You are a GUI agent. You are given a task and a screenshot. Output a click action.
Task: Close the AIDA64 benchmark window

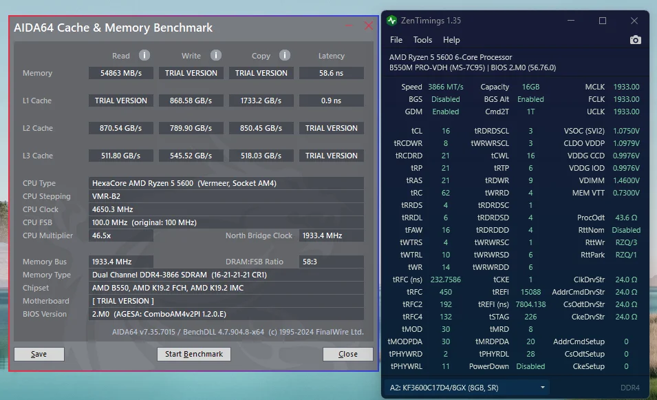[368, 26]
